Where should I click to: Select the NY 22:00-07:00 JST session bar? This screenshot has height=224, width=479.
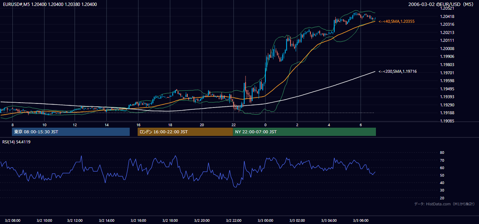[x=304, y=132]
